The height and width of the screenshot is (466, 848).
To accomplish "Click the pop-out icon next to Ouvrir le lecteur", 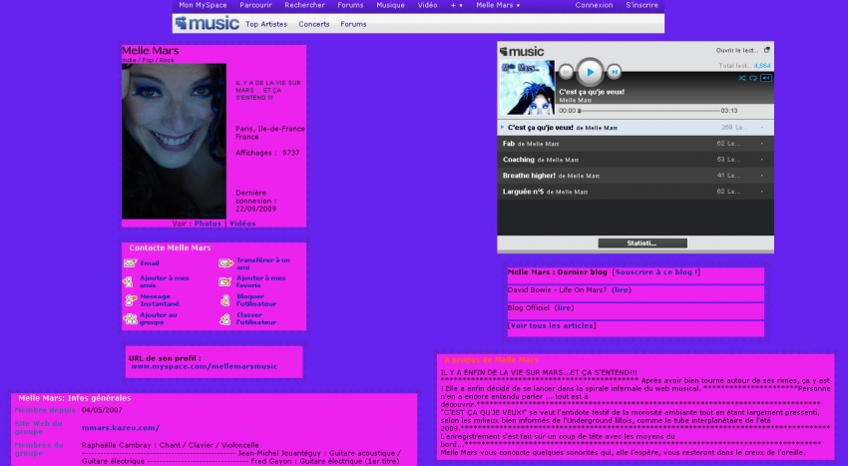I will coord(767,50).
